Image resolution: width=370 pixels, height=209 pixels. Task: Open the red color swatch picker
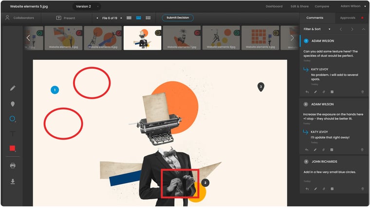tap(13, 149)
